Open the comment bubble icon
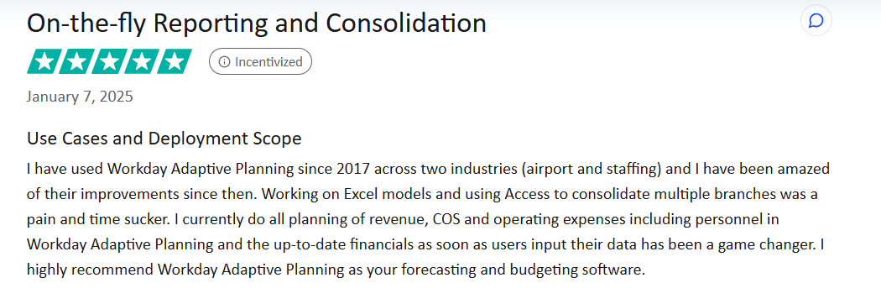 pyautogui.click(x=816, y=21)
